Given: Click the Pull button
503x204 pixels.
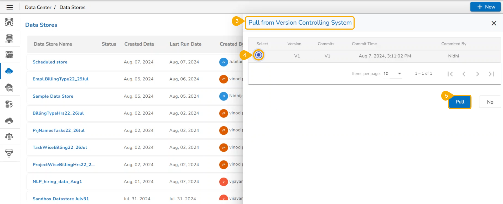Looking at the screenshot, I should (x=460, y=102).
